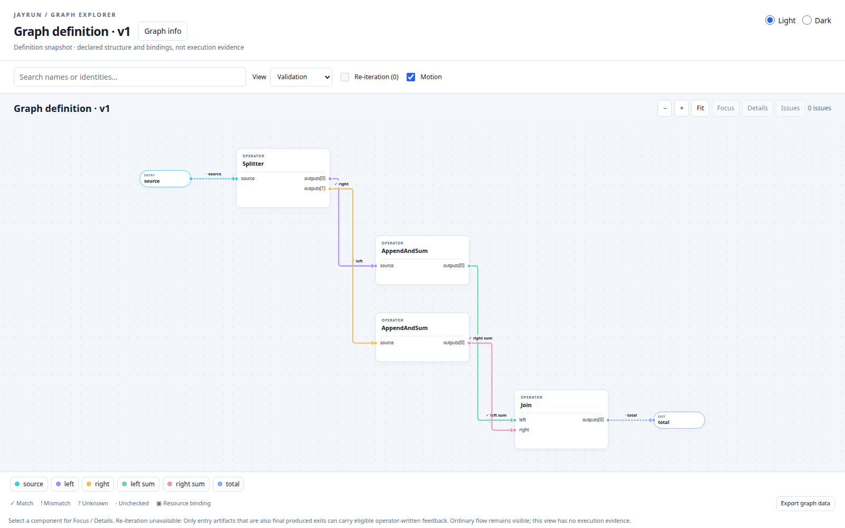
Task: Disable the Motion checkbox
Action: pos(411,77)
